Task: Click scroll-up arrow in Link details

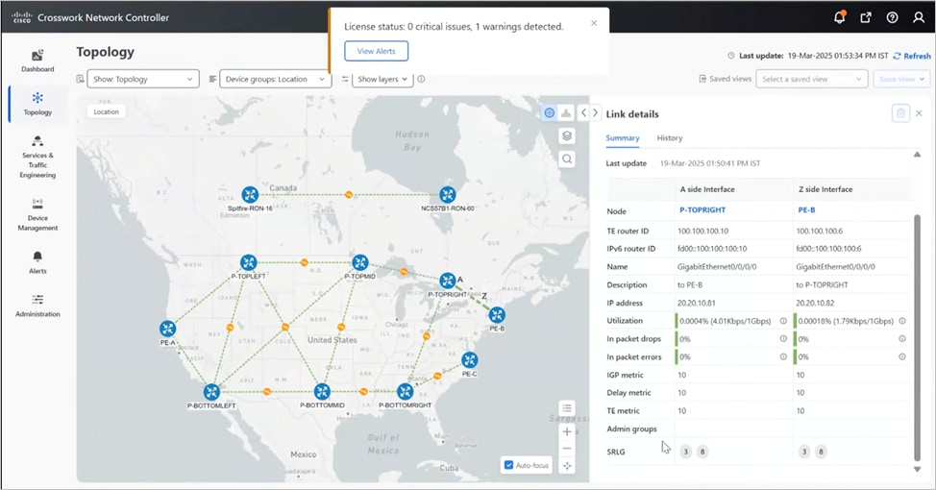Action: (917, 155)
